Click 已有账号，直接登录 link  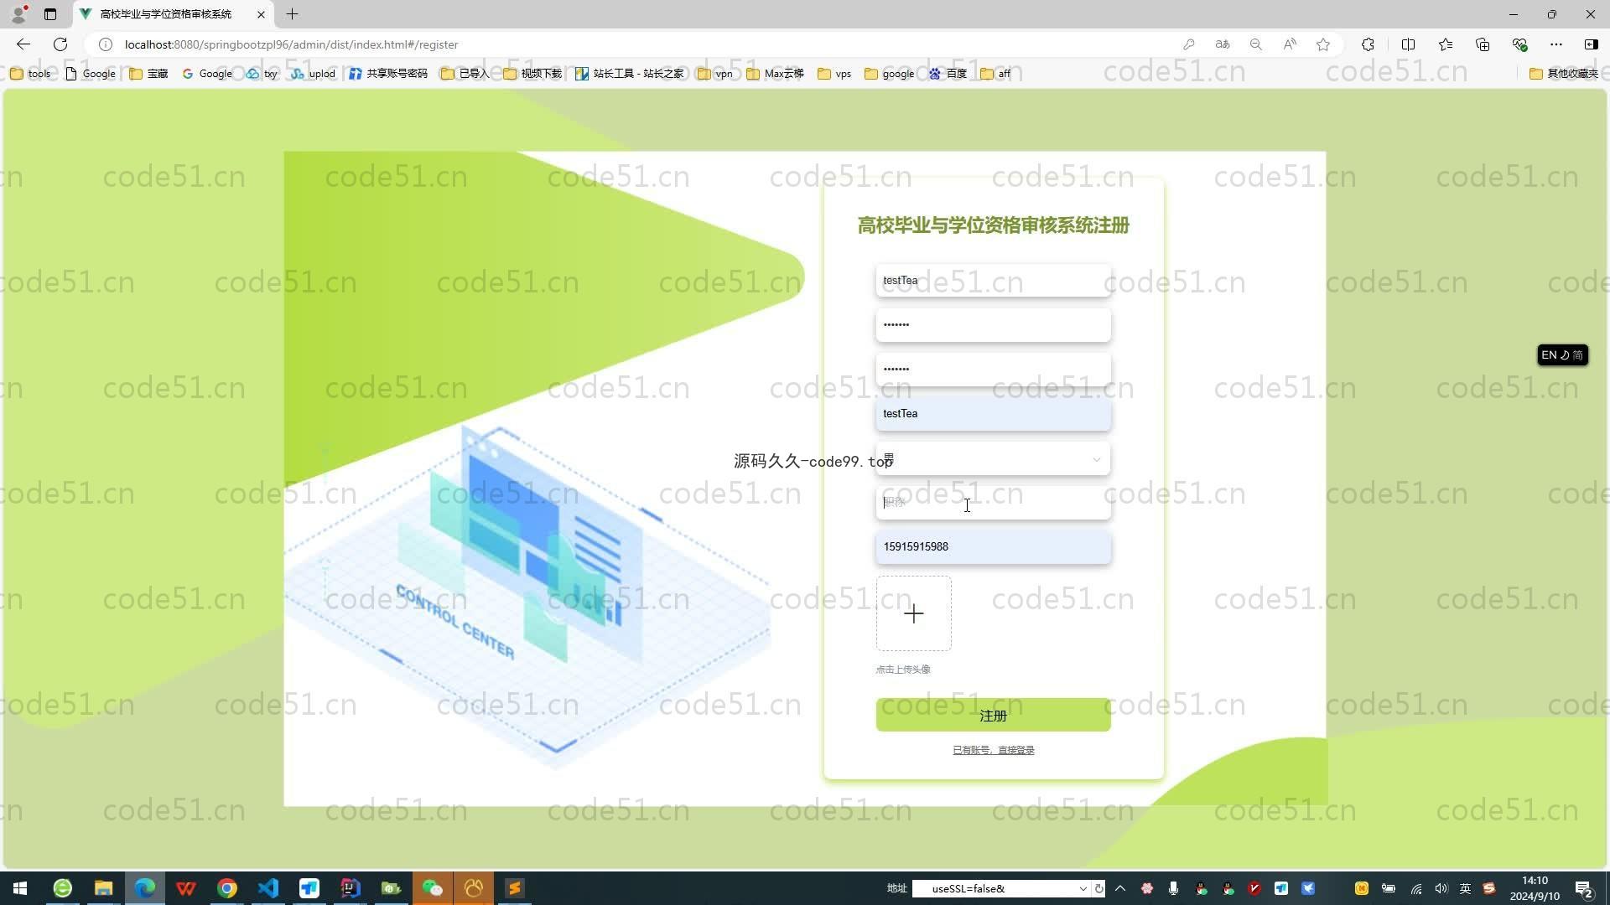(993, 751)
